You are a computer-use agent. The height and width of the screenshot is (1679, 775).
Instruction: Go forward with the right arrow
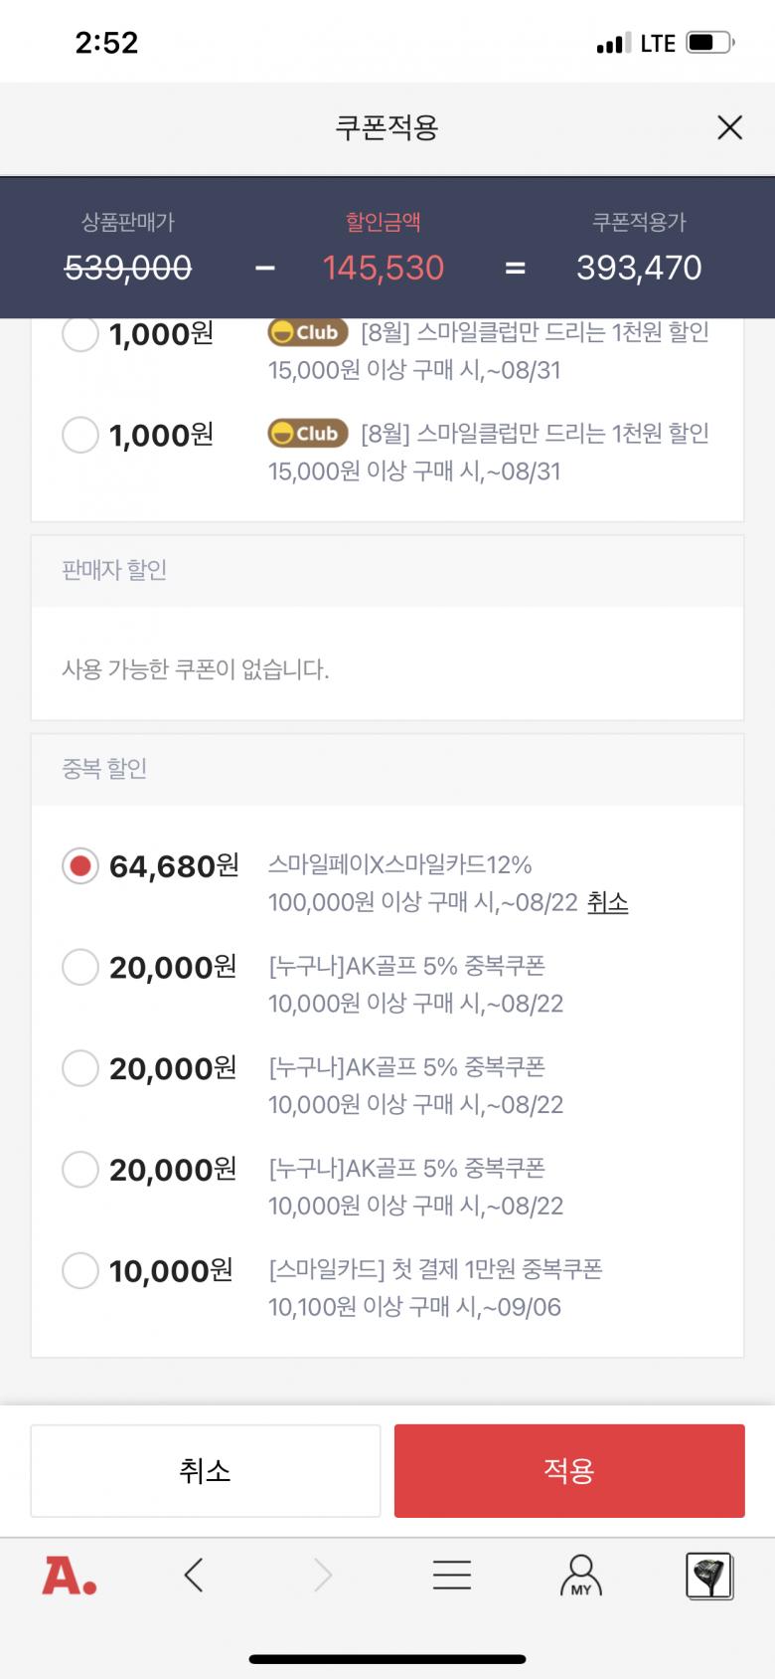click(x=323, y=1576)
